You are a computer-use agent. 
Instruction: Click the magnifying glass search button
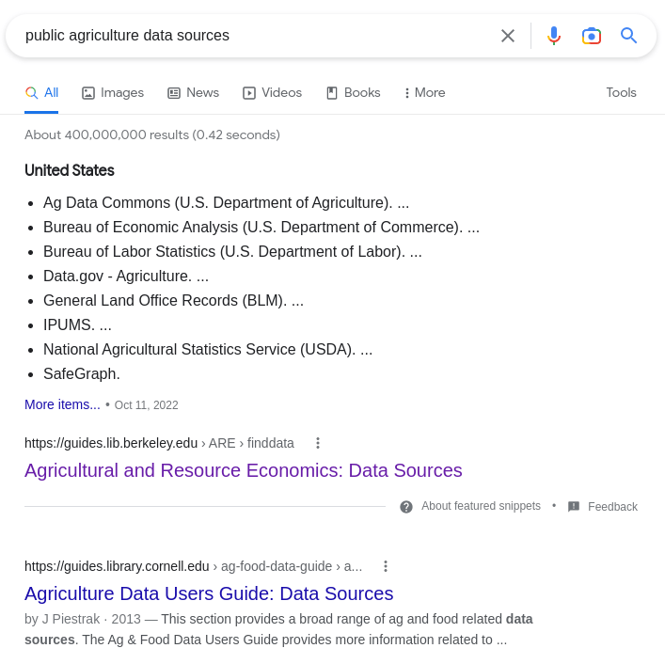coord(629,36)
